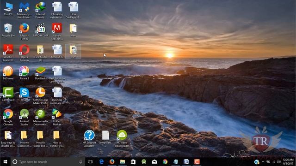This screenshot has width=296, height=166.
Task: Select the HP Support Assistant desktop shortcut
Action: (x=89, y=139)
